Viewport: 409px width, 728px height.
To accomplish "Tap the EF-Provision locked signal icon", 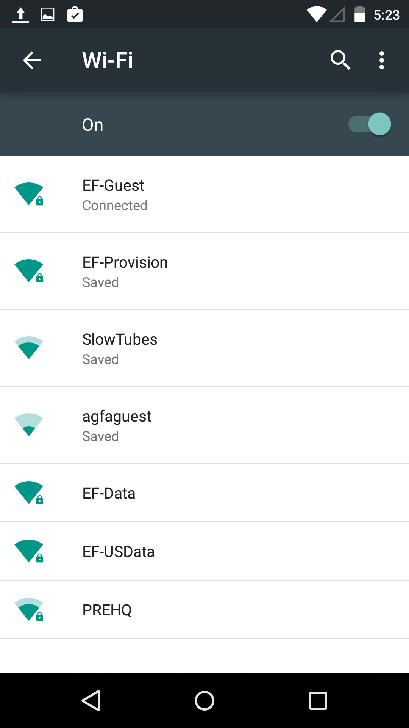I will click(29, 271).
